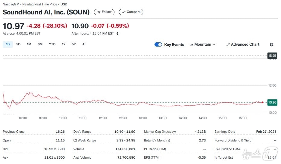
Task: Click the 10:00 time axis label
Action: click(x=23, y=118)
